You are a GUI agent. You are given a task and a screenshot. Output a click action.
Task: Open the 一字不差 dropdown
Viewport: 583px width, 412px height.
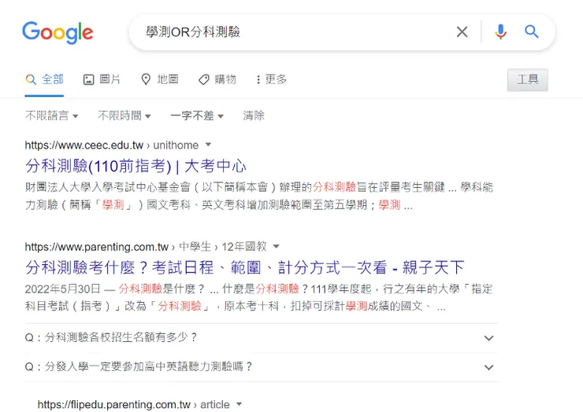[197, 116]
